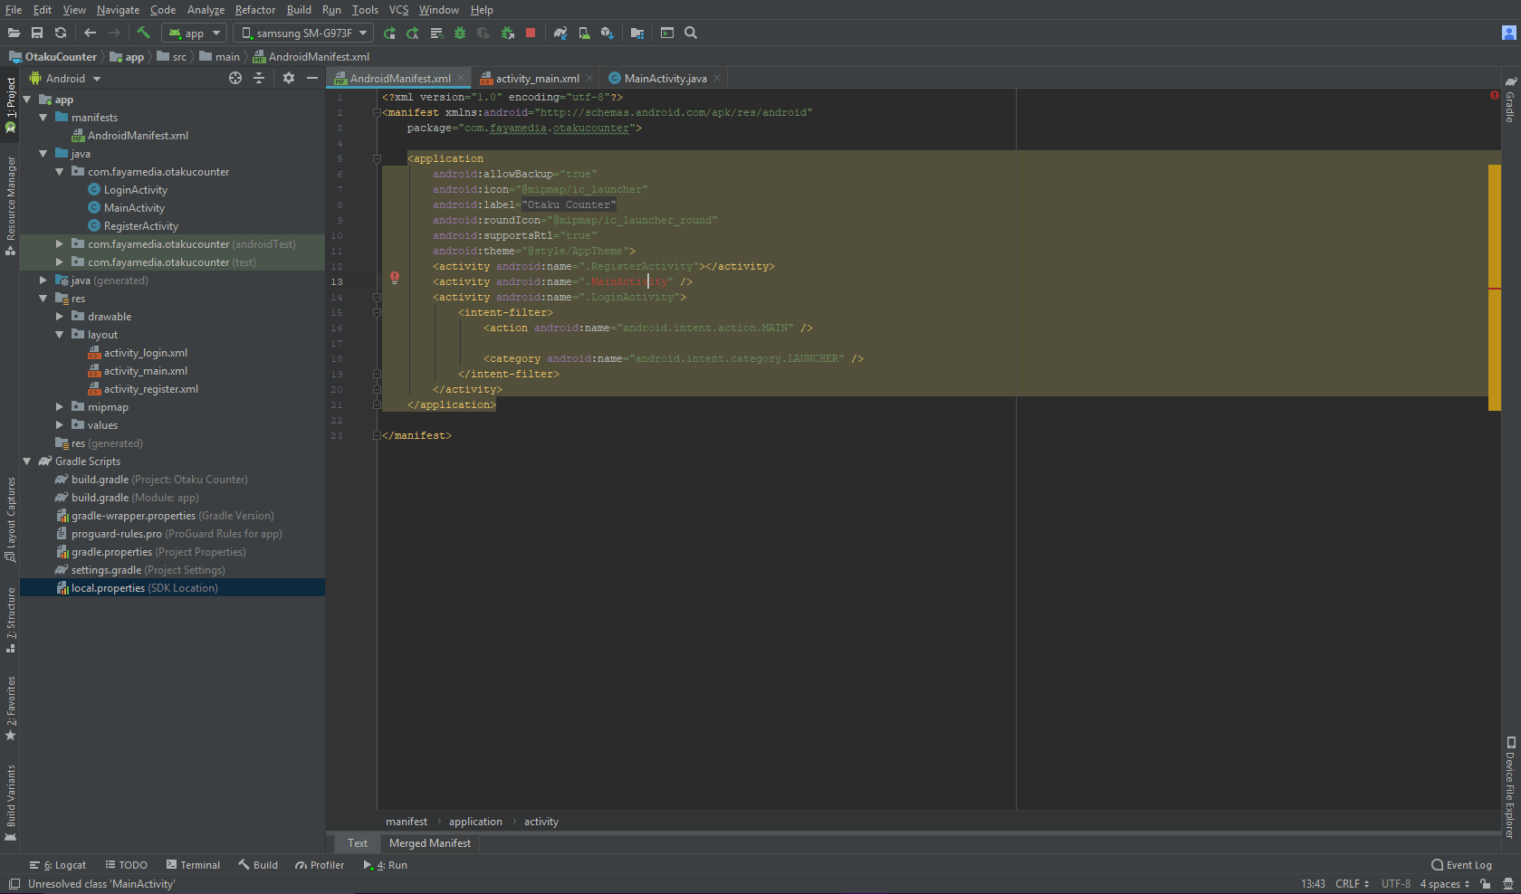Hide the Project panel with minus icon
The image size is (1521, 894).
pos(312,78)
